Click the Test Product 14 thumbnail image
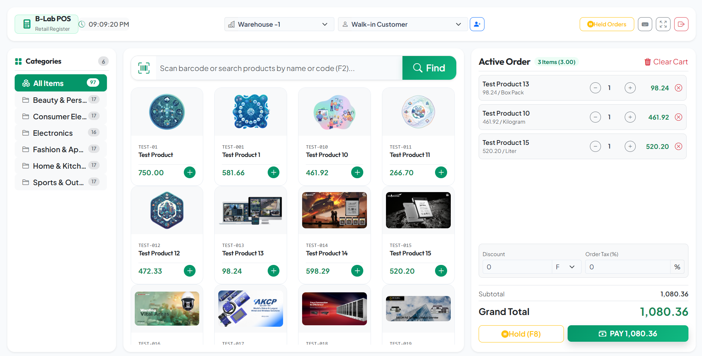This screenshot has height=356, width=702. (334, 210)
